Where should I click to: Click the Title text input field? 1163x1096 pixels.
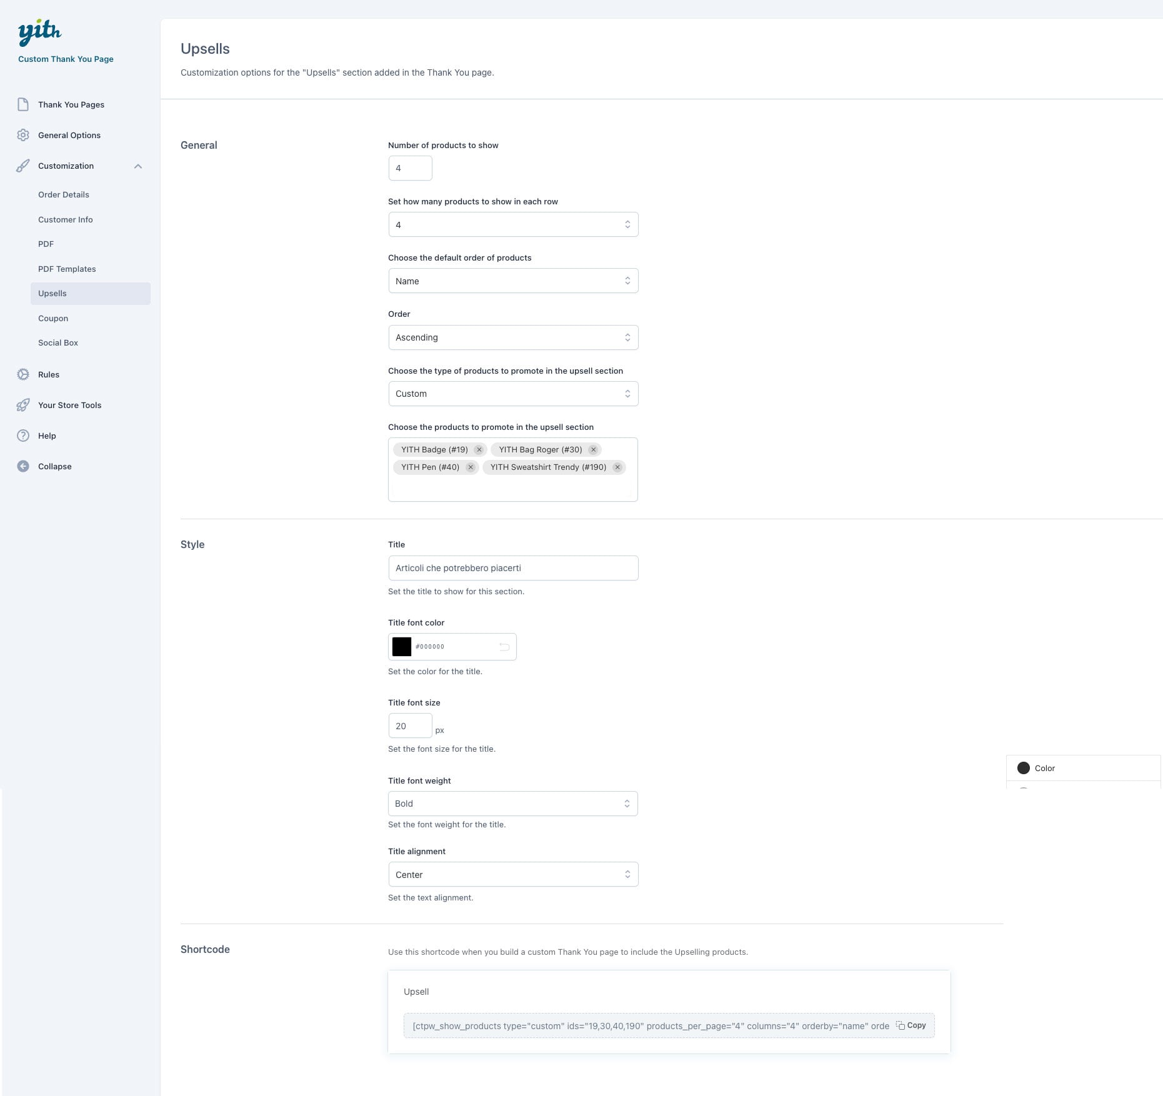tap(512, 568)
